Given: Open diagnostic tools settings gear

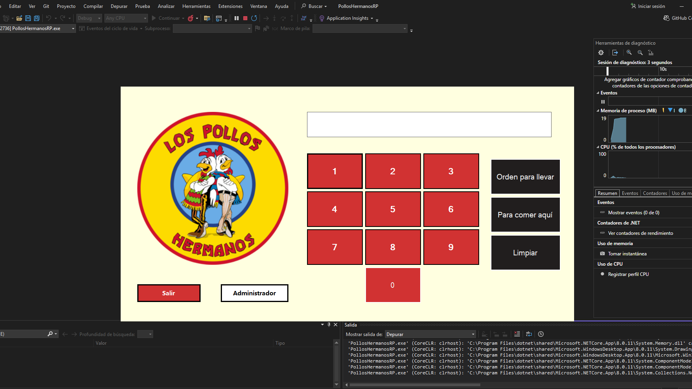Looking at the screenshot, I should 601,53.
